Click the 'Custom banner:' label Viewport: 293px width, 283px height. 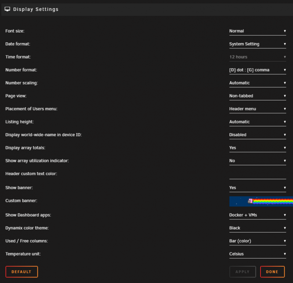21,201
